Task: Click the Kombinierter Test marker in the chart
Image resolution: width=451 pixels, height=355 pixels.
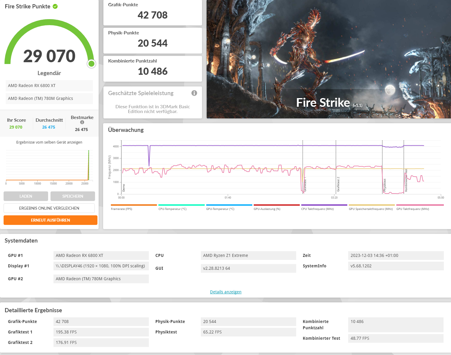Action: click(406, 180)
